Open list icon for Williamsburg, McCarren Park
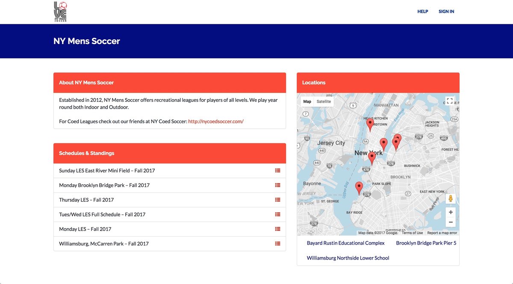513x284 pixels. (x=277, y=243)
